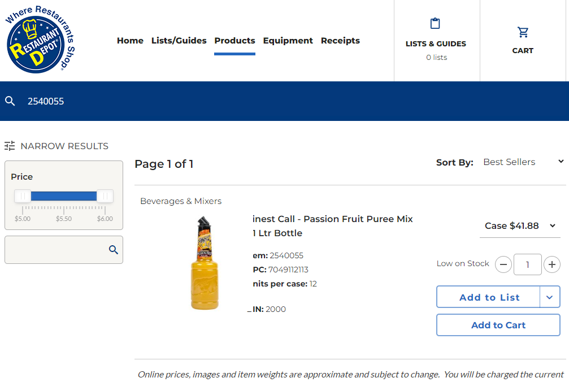Click the search field containing 2540055
This screenshot has width=569, height=382.
pyautogui.click(x=285, y=101)
